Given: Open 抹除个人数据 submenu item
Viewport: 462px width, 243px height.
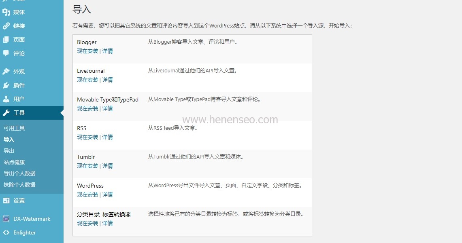Looking at the screenshot, I should pyautogui.click(x=19, y=185).
